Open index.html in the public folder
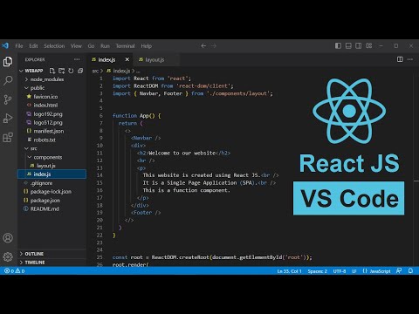The width and height of the screenshot is (419, 314). click(x=45, y=106)
